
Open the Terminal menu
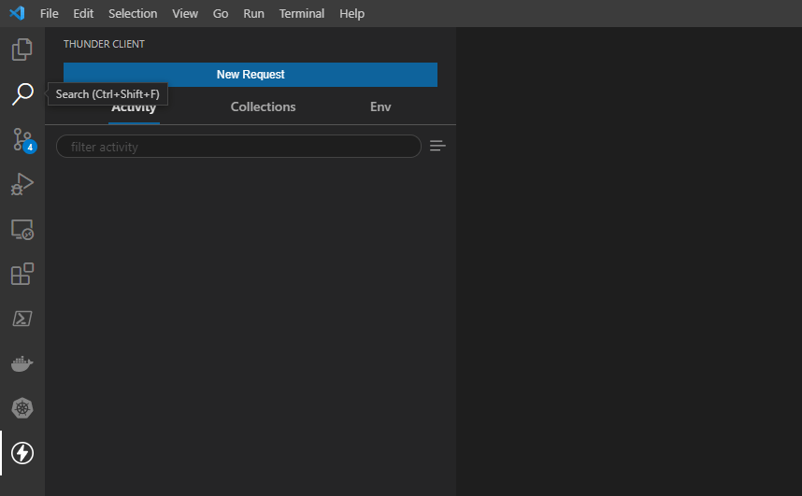point(302,14)
